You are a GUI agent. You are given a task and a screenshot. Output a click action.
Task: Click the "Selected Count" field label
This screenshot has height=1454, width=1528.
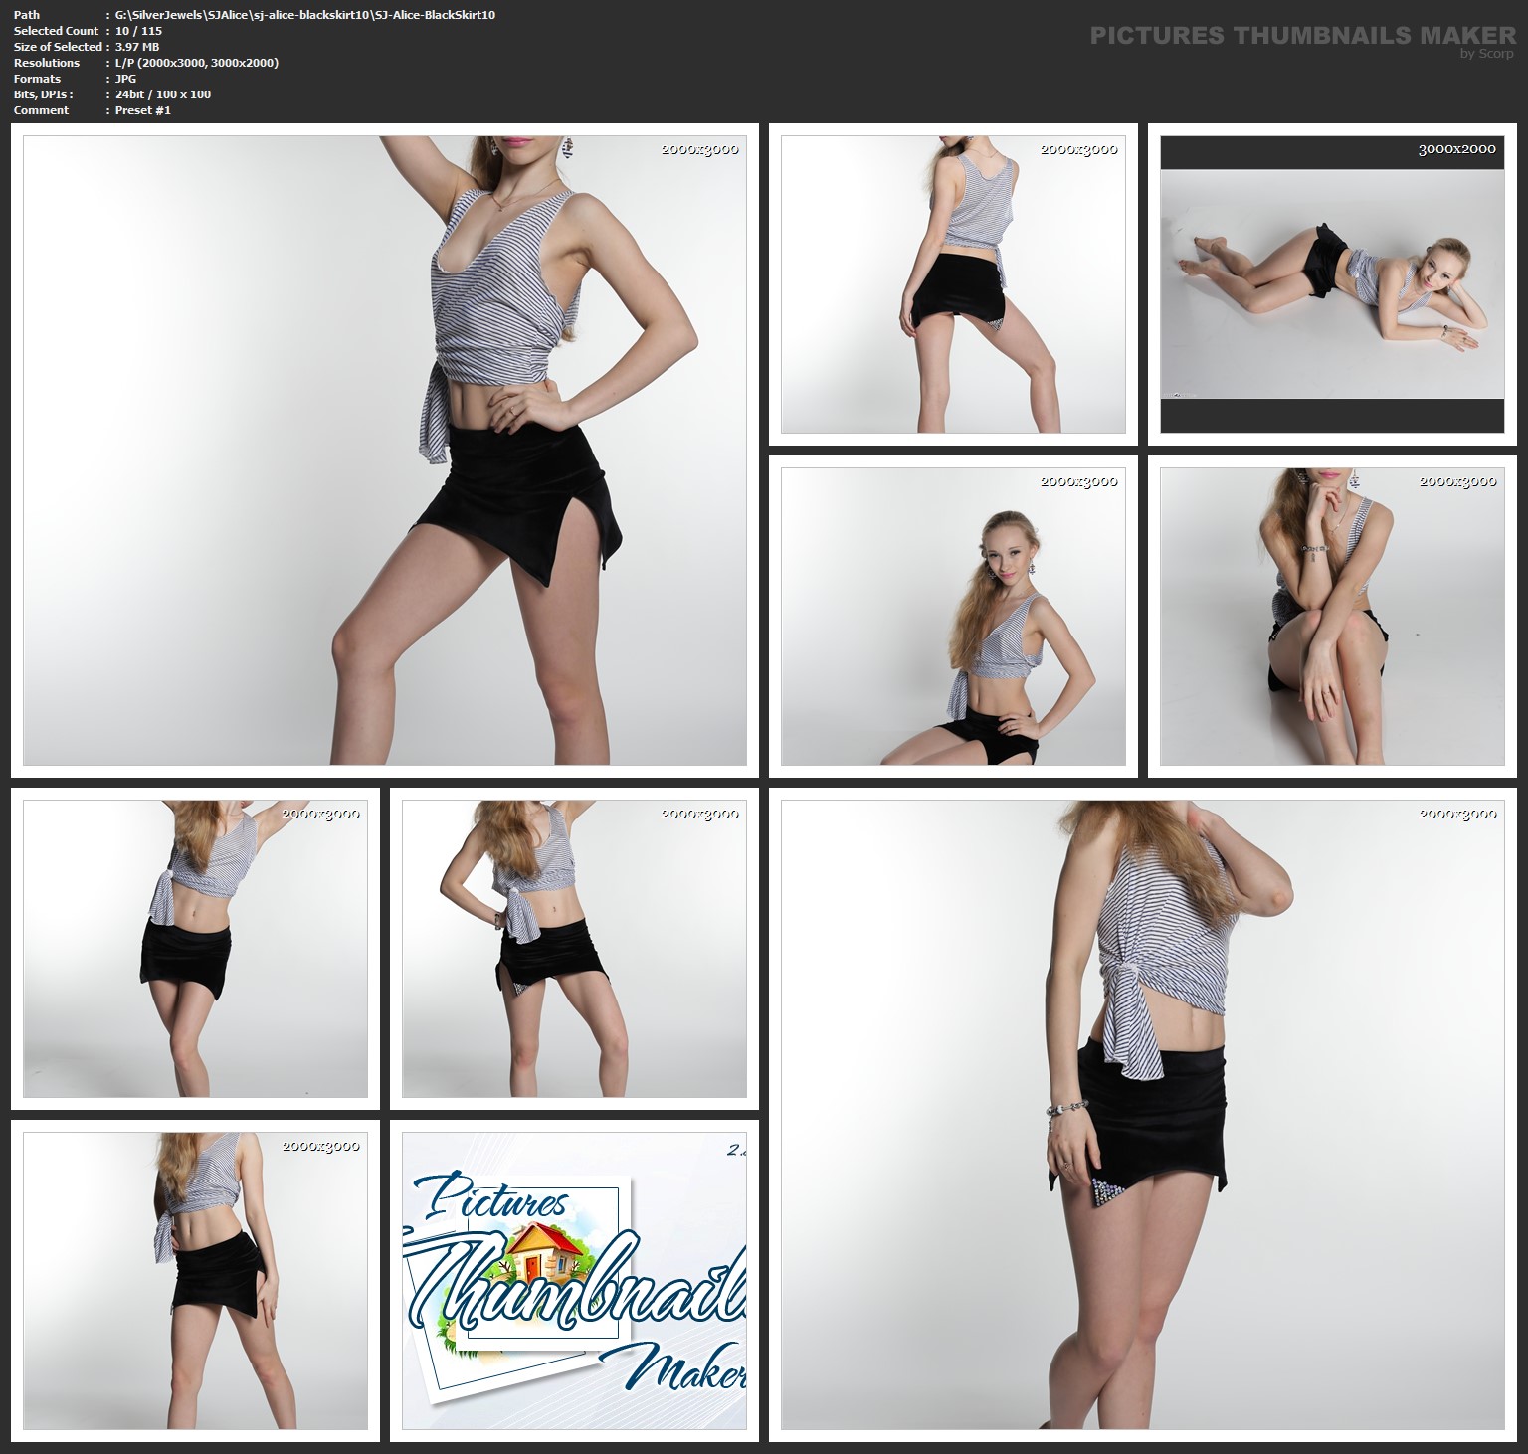[56, 31]
